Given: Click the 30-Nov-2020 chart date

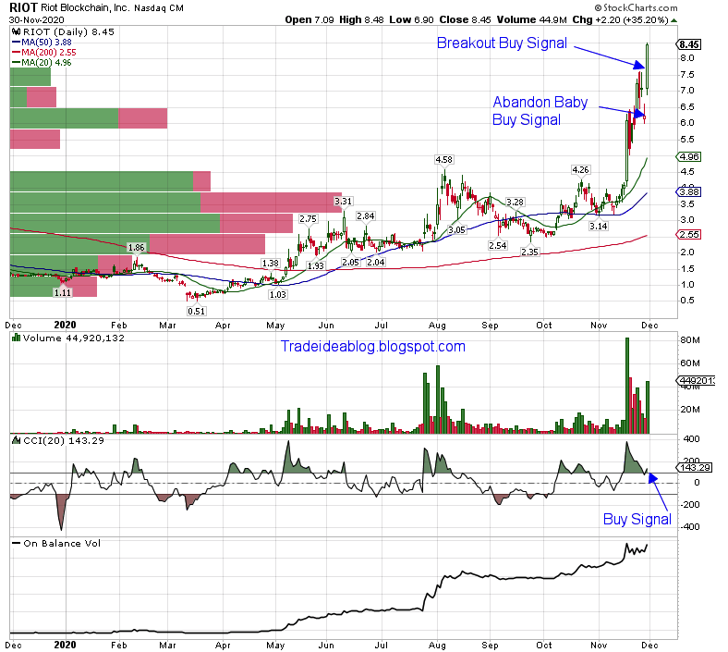Looking at the screenshot, I should (37, 20).
